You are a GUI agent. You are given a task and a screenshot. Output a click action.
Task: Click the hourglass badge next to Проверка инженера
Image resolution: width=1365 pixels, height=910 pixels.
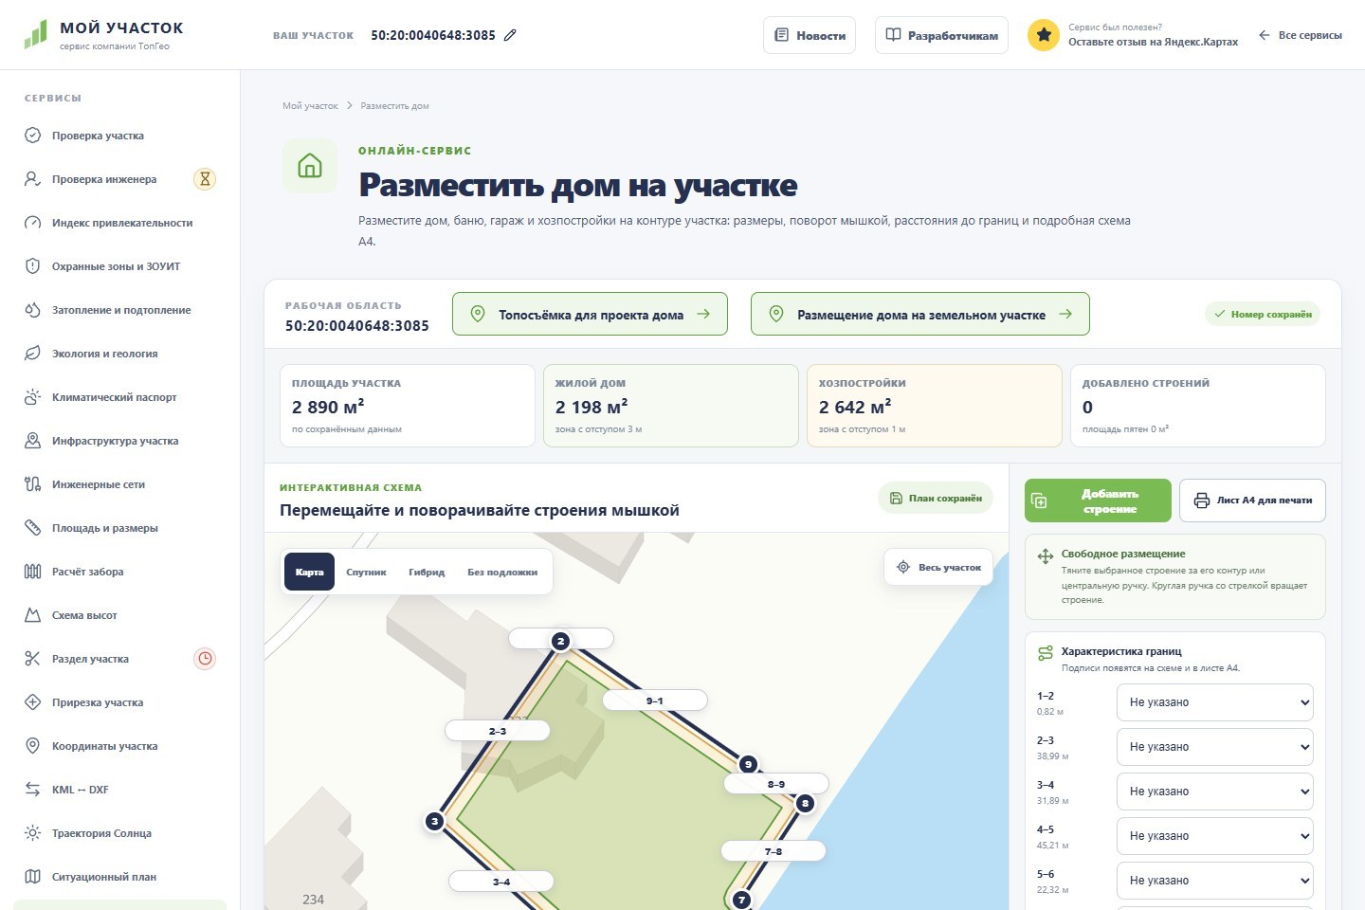(205, 179)
